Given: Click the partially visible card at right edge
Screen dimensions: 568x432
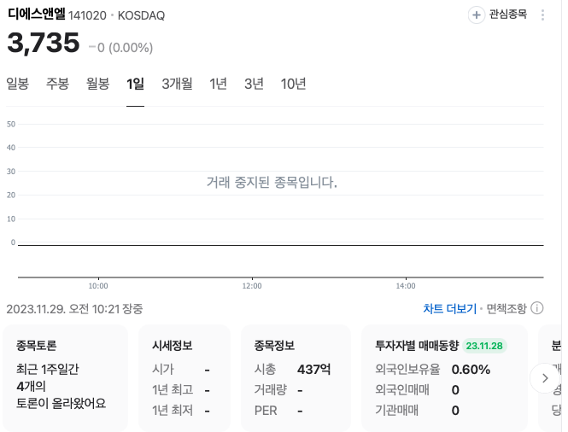Looking at the screenshot, I should (551, 377).
